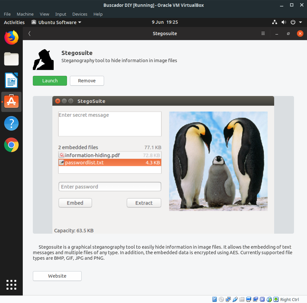
Task: Click the 9 Jun 19:25 clock
Action: pyautogui.click(x=165, y=22)
